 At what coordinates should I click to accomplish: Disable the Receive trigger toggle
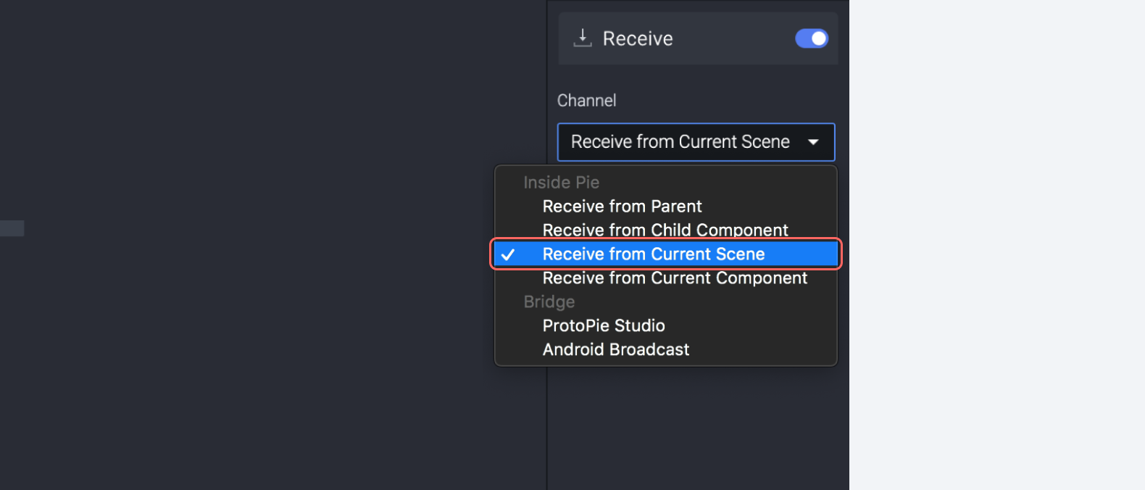[812, 38]
